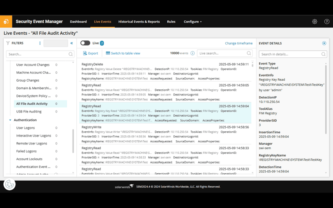Click the events count info icon
Screen dimensions: 333x208
[192, 53]
